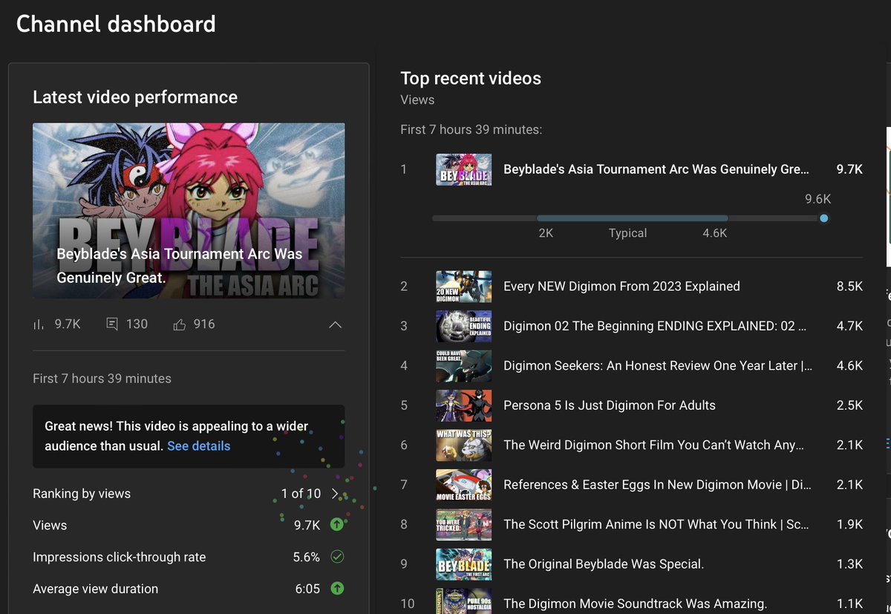Viewport: 891px width, 614px height.
Task: Click the green up-arrow next to Average view duration
Action: tap(337, 589)
